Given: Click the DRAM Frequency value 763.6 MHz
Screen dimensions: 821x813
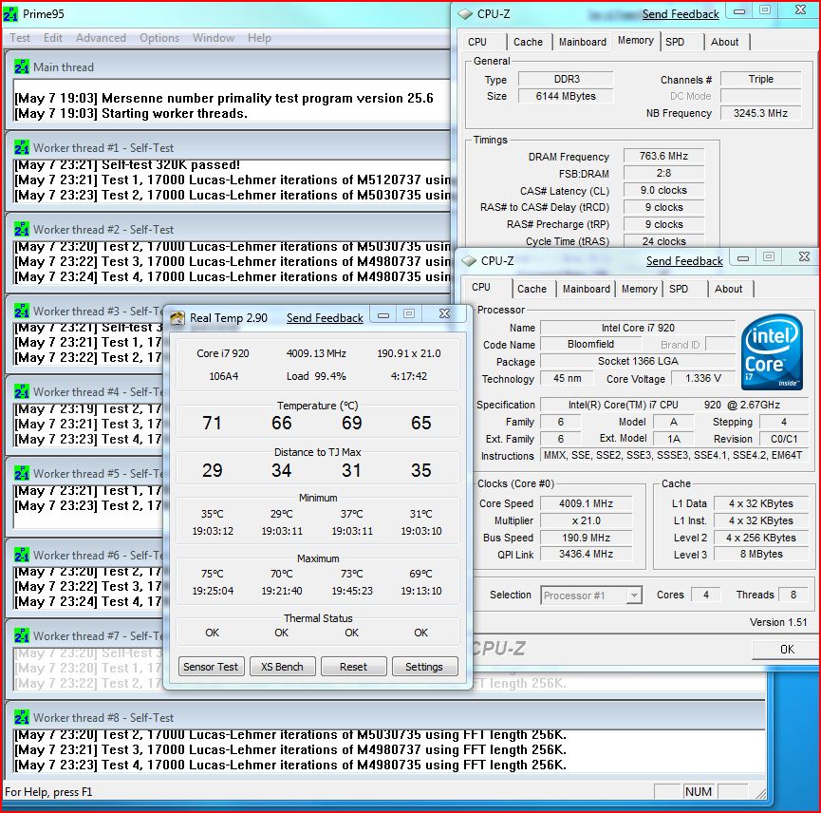Looking at the screenshot, I should tap(663, 156).
